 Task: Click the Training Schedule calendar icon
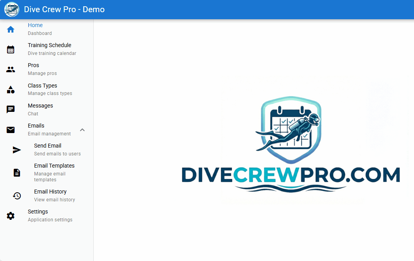click(11, 49)
